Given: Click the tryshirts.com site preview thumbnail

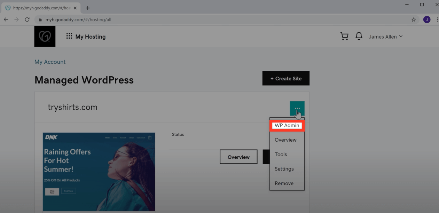Looking at the screenshot, I should pos(99,172).
